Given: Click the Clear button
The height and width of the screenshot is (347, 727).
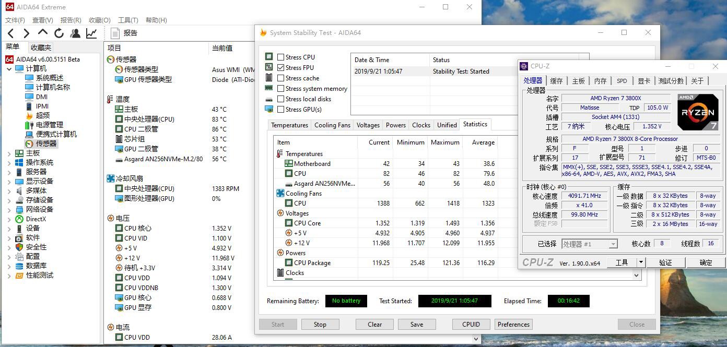Looking at the screenshot, I should 374,325.
